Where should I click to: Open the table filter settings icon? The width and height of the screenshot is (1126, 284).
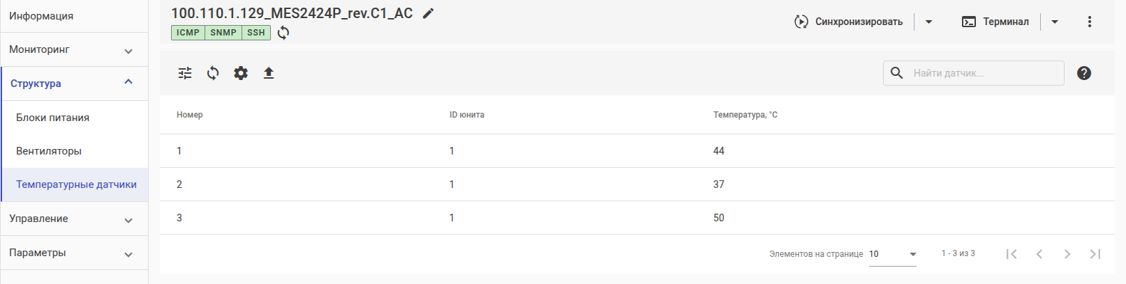(x=185, y=73)
